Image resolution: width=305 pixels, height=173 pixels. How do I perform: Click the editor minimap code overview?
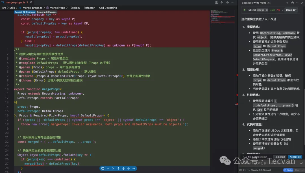219,16
